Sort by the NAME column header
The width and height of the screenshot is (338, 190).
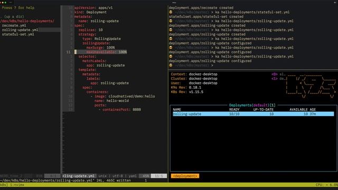click(x=177, y=110)
